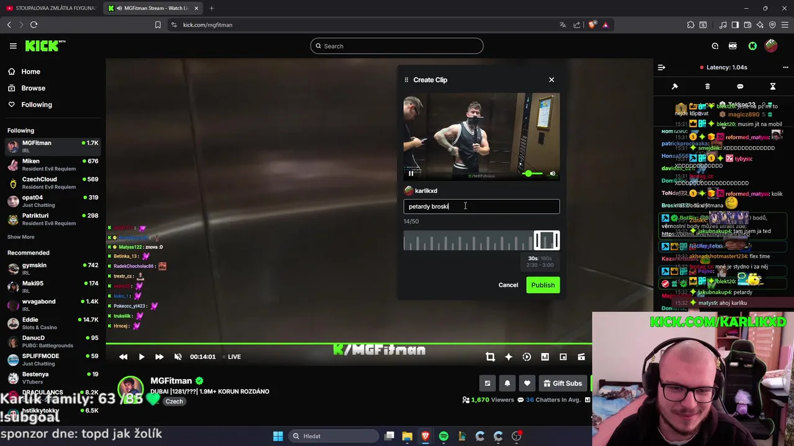The height and width of the screenshot is (446, 794).
Task: Open gymskin recommended channel
Action: click(53, 269)
